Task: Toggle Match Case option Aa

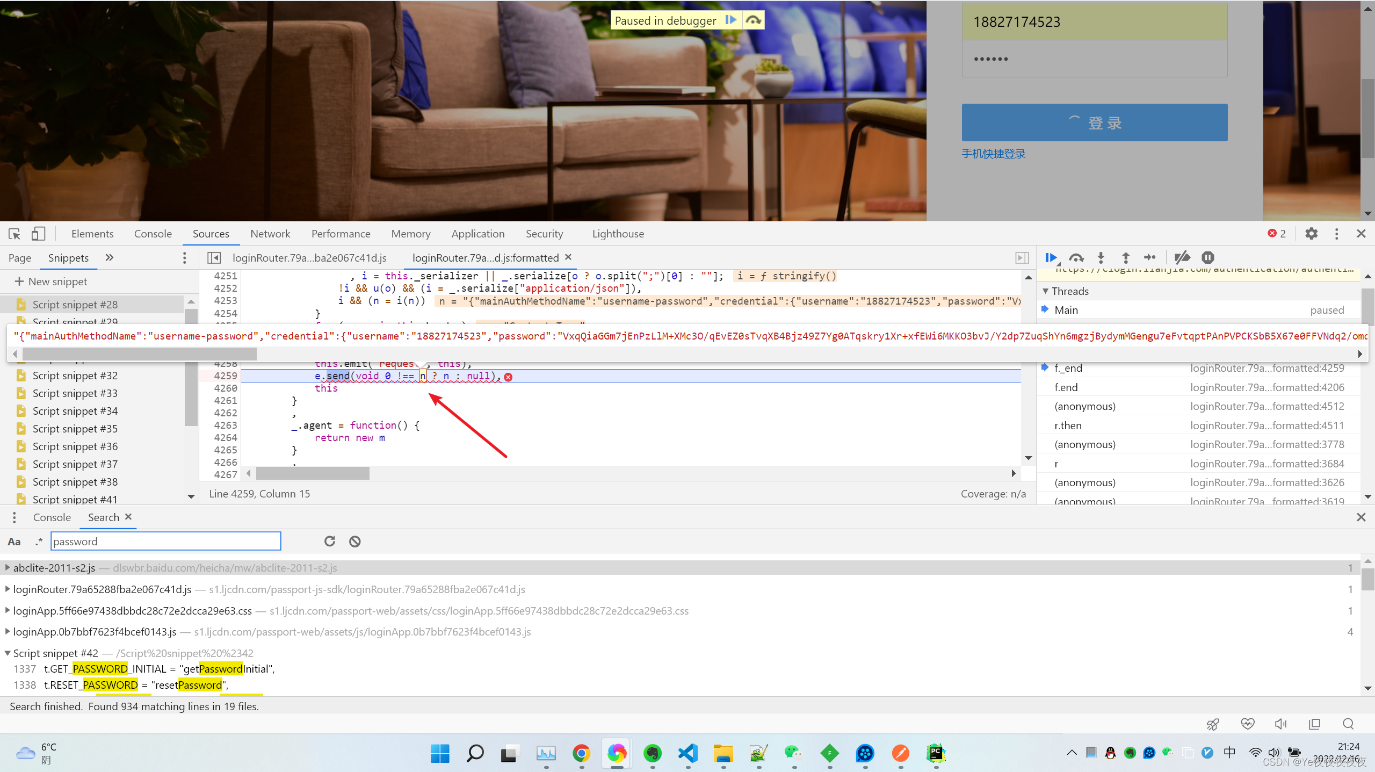Action: (x=15, y=542)
